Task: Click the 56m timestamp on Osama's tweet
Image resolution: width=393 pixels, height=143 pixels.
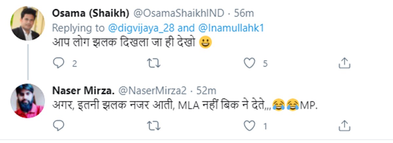Action: [x=244, y=13]
